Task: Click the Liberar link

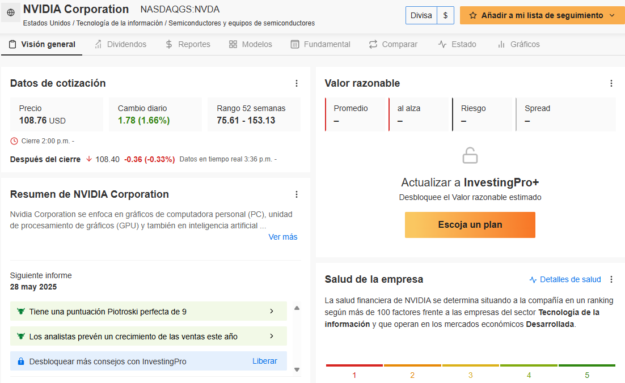Action: (x=265, y=361)
